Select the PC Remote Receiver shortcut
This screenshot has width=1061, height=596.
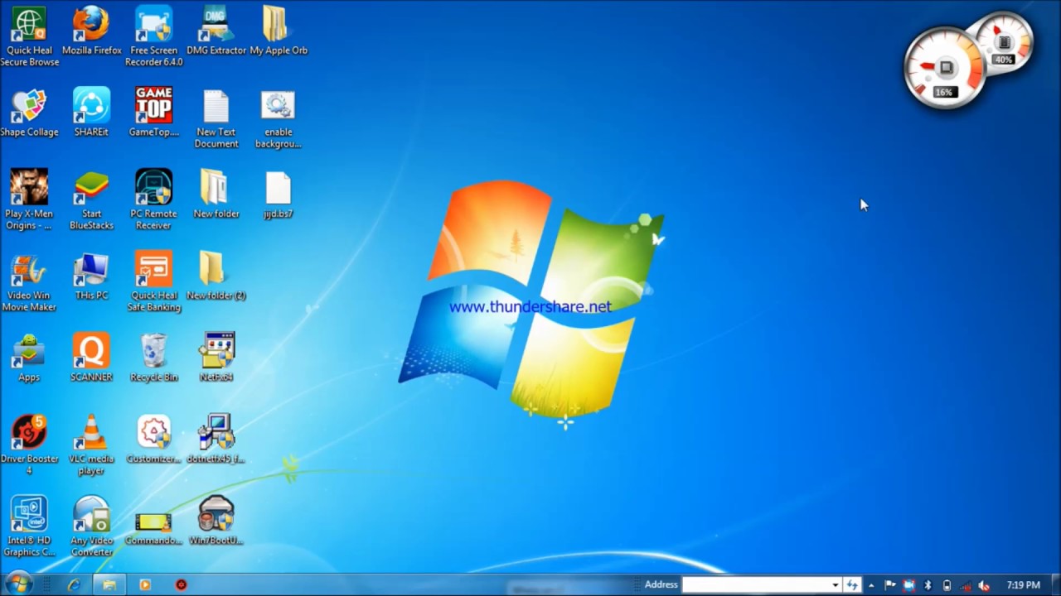[x=153, y=200]
